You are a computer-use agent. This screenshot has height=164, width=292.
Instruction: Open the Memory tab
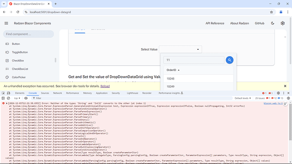pyautogui.click(x=88, y=93)
